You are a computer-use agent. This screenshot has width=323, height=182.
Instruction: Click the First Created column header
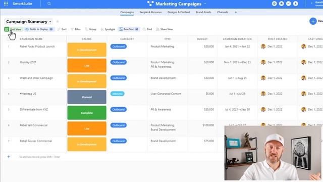click(278, 39)
